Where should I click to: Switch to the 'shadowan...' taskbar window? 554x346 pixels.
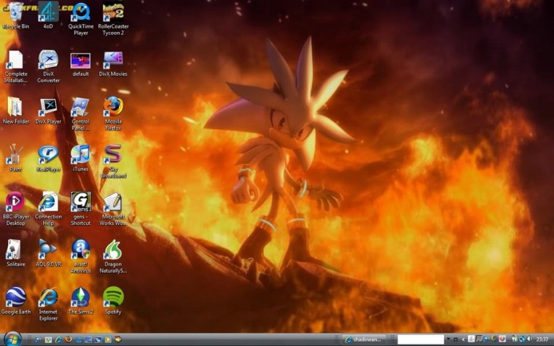tap(364, 339)
